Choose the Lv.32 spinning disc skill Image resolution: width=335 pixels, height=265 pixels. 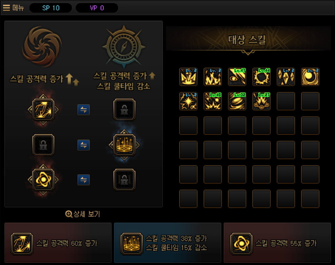[x=237, y=101]
